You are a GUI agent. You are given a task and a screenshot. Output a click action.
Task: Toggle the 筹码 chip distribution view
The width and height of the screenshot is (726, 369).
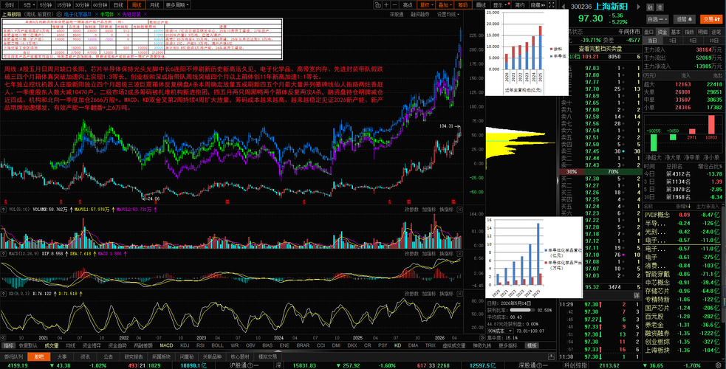tap(463, 4)
